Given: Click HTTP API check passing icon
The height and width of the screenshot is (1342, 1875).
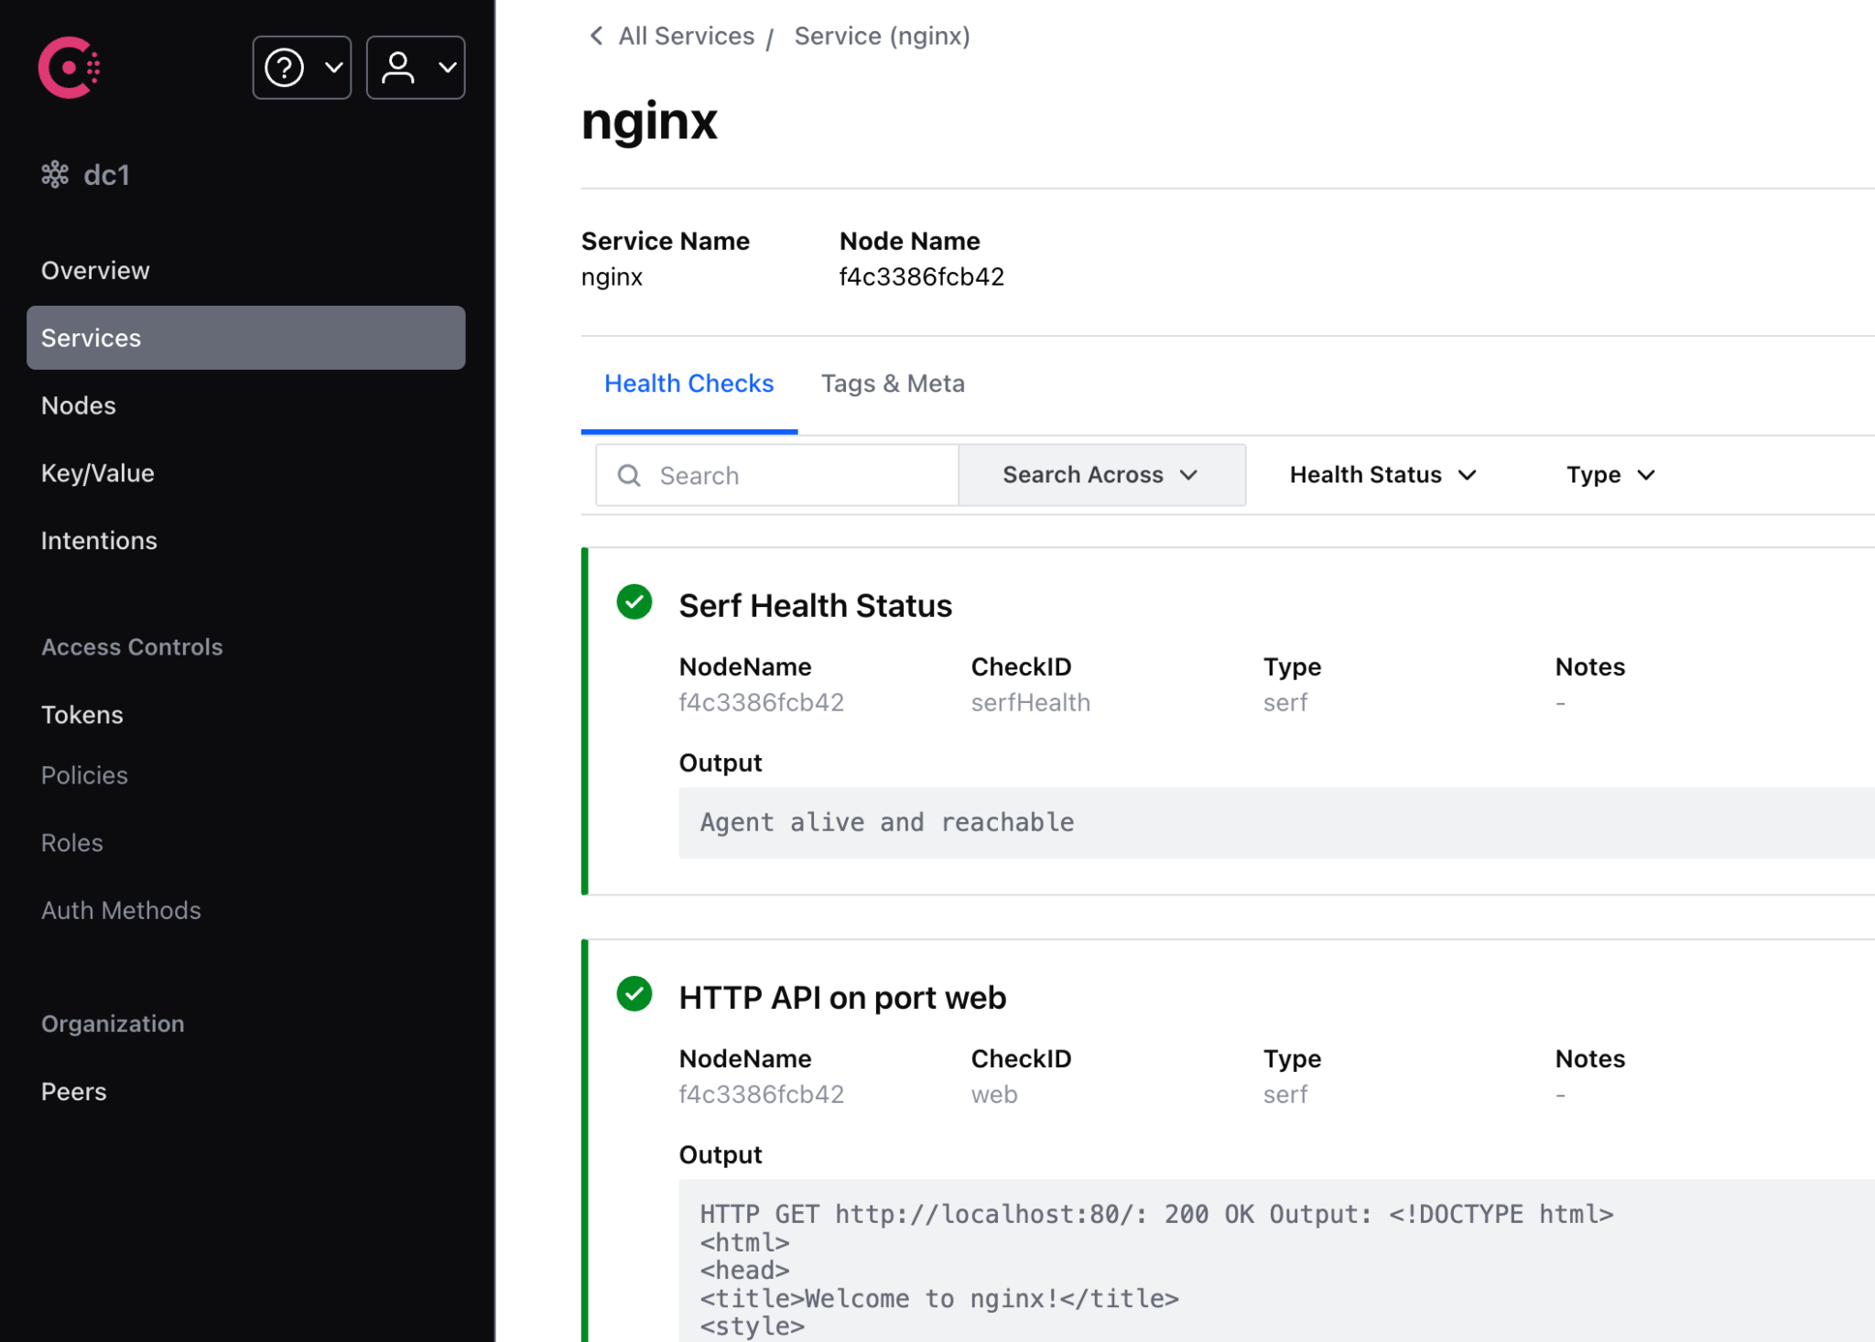Looking at the screenshot, I should click(x=634, y=994).
